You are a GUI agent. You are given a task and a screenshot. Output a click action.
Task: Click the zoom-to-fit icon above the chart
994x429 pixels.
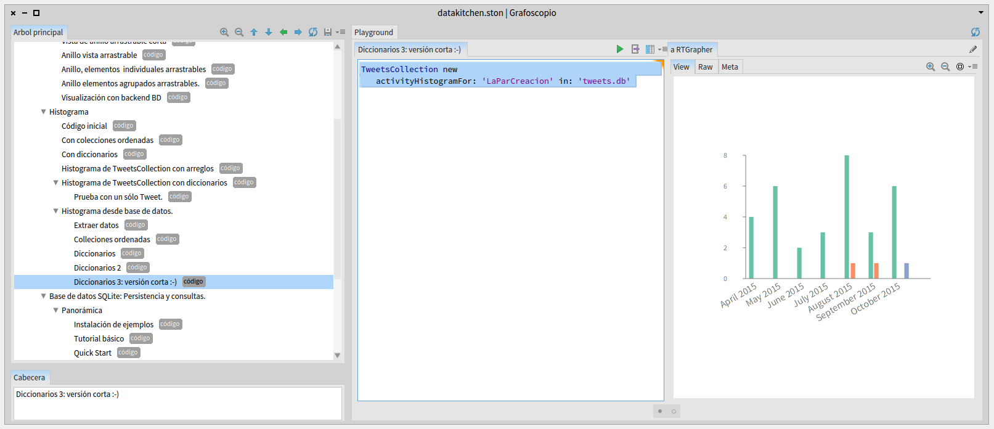pyautogui.click(x=959, y=67)
